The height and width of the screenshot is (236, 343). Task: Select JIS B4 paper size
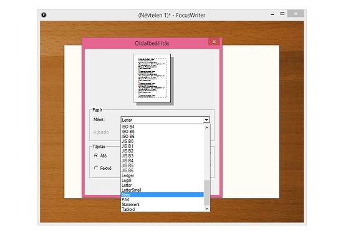pos(162,160)
